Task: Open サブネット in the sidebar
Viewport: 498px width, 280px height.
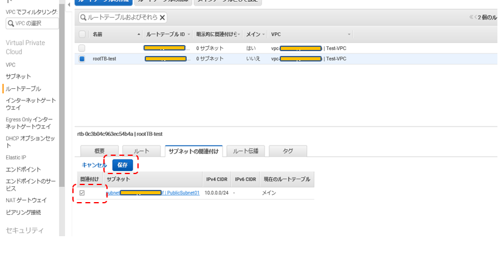Action: [x=18, y=77]
